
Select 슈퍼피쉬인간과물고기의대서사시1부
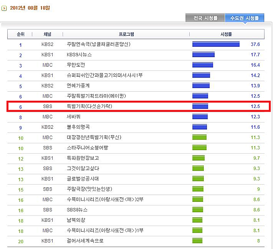point(105,75)
